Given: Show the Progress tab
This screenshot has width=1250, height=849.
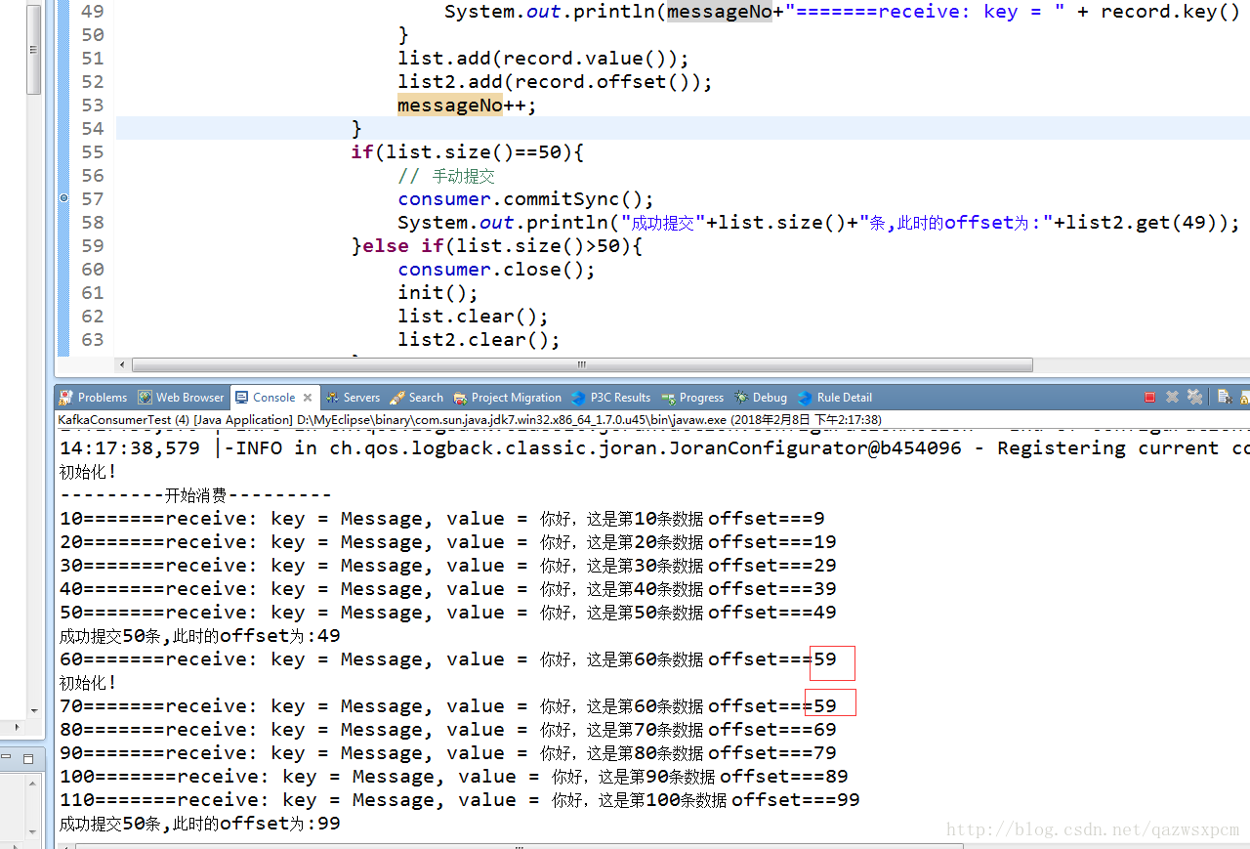Looking at the screenshot, I should coord(693,398).
